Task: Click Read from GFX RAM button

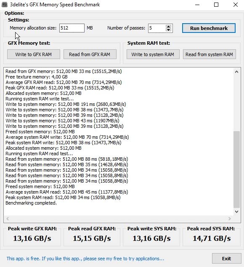Action: point(90,54)
